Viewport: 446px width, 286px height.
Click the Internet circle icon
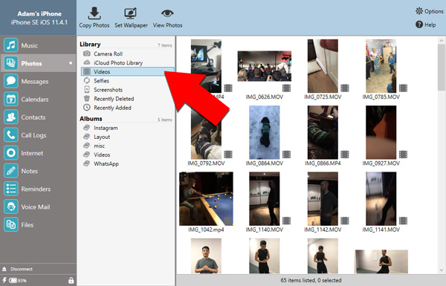[11, 153]
